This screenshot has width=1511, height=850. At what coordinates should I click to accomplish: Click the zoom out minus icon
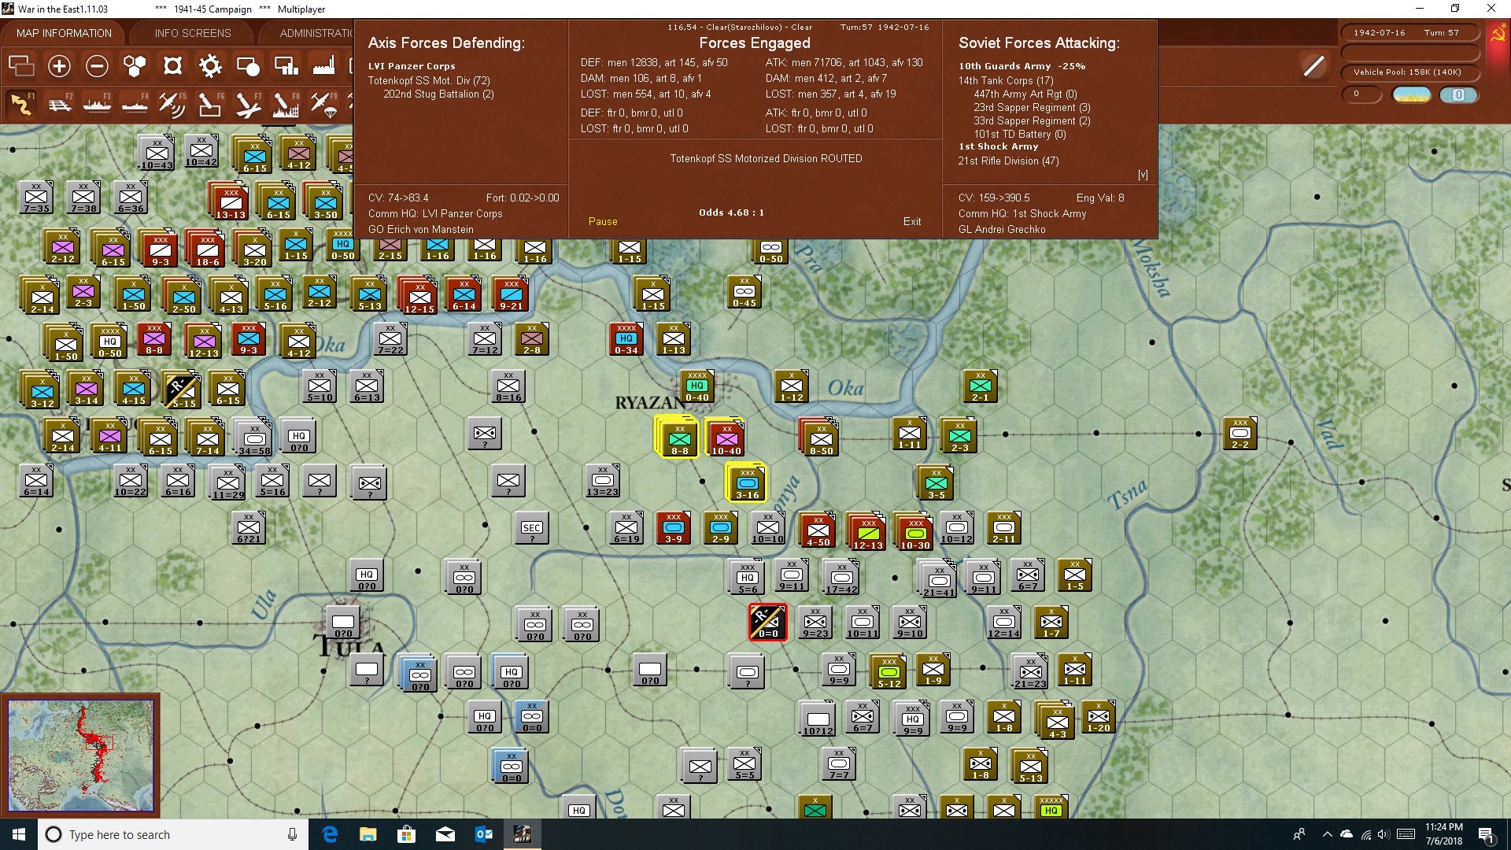coord(97,66)
